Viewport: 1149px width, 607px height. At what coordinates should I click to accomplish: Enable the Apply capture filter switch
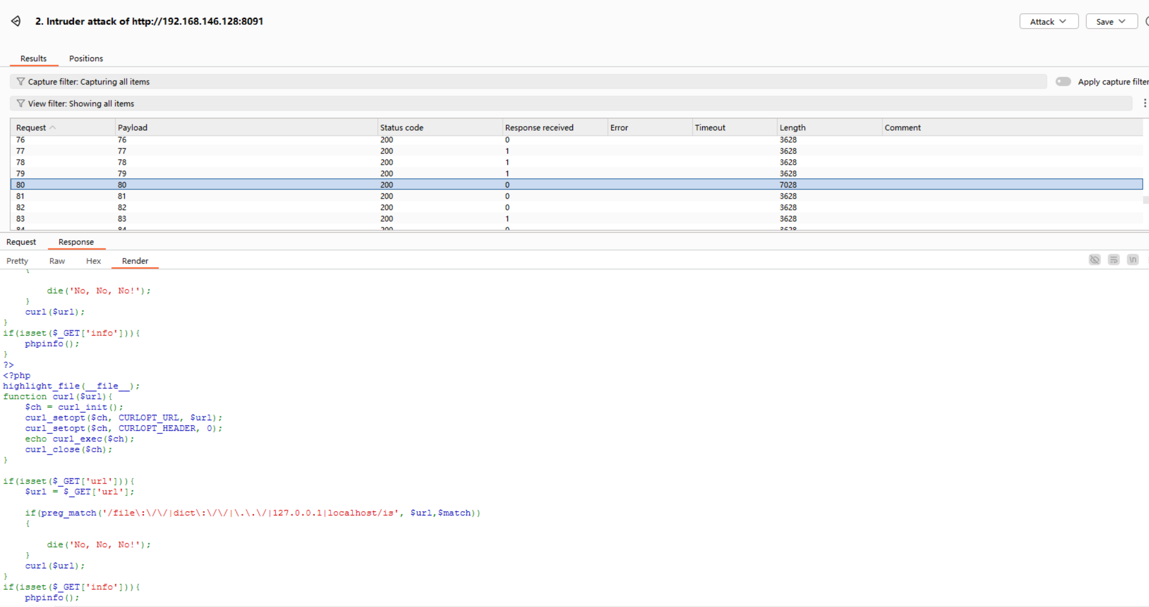(1063, 81)
